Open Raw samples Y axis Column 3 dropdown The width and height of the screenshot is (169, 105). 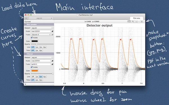point(41,35)
